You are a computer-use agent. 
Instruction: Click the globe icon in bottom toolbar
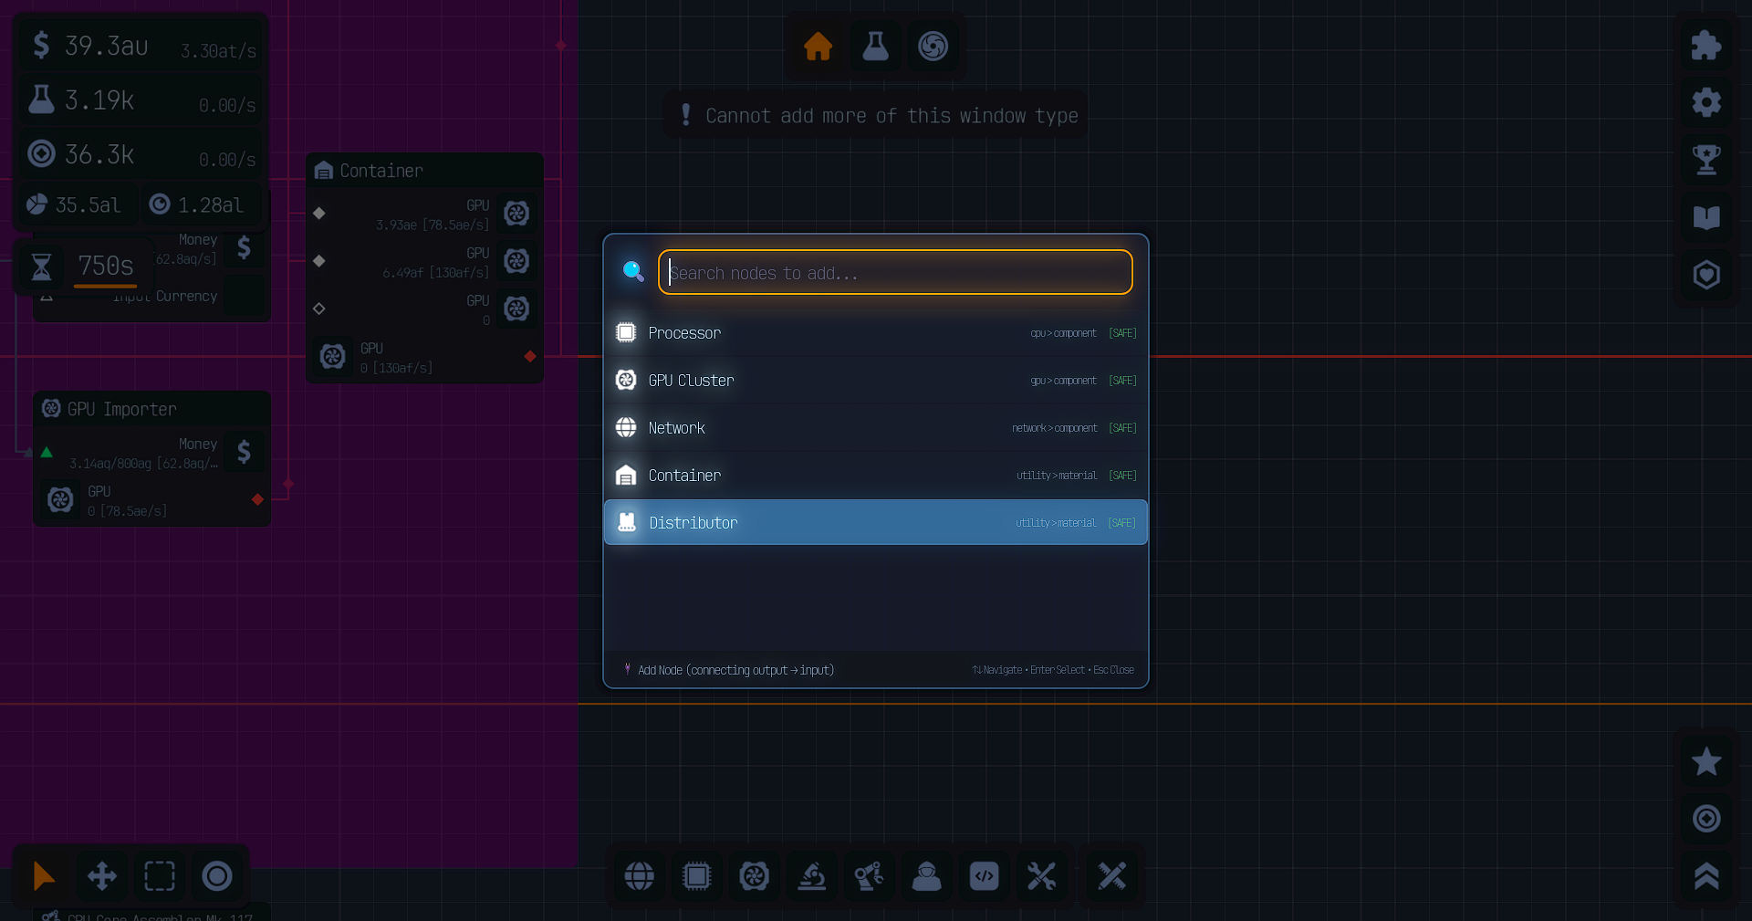click(x=639, y=876)
